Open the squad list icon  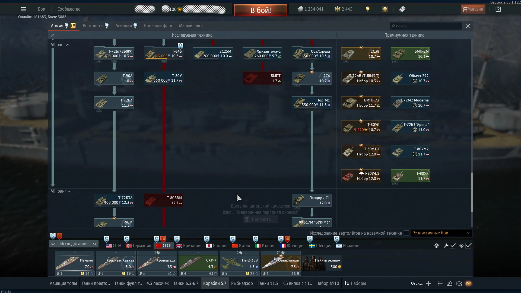pyautogui.click(x=440, y=284)
